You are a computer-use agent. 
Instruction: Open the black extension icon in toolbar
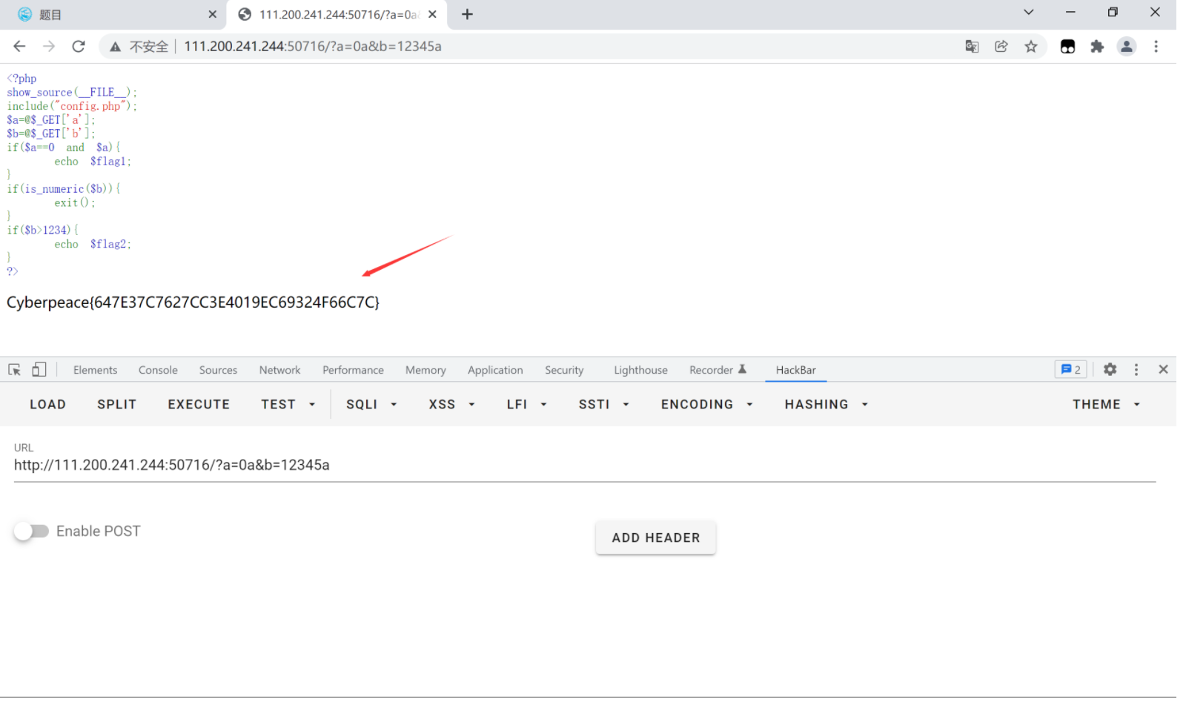point(1067,47)
